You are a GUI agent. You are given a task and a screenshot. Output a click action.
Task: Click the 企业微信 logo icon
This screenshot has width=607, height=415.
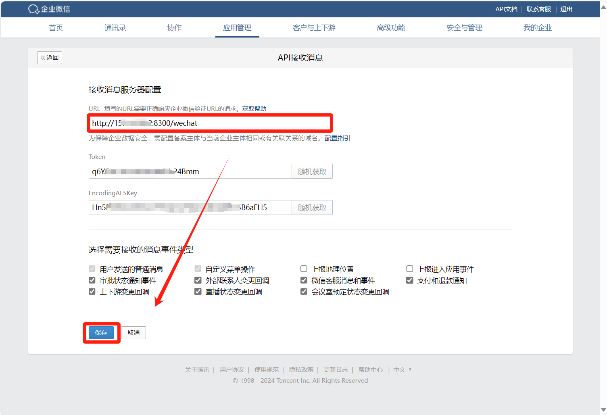tap(33, 9)
